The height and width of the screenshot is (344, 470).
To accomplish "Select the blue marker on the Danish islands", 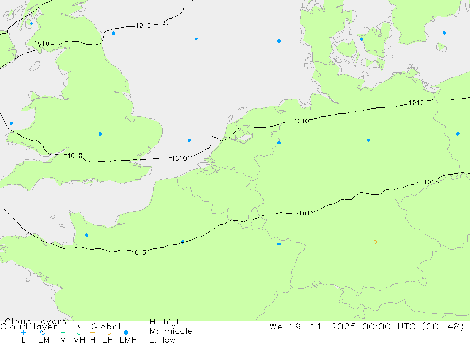I will point(361,39).
